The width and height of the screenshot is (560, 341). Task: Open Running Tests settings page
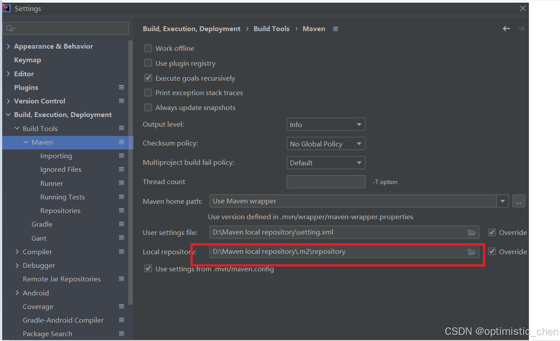[63, 197]
